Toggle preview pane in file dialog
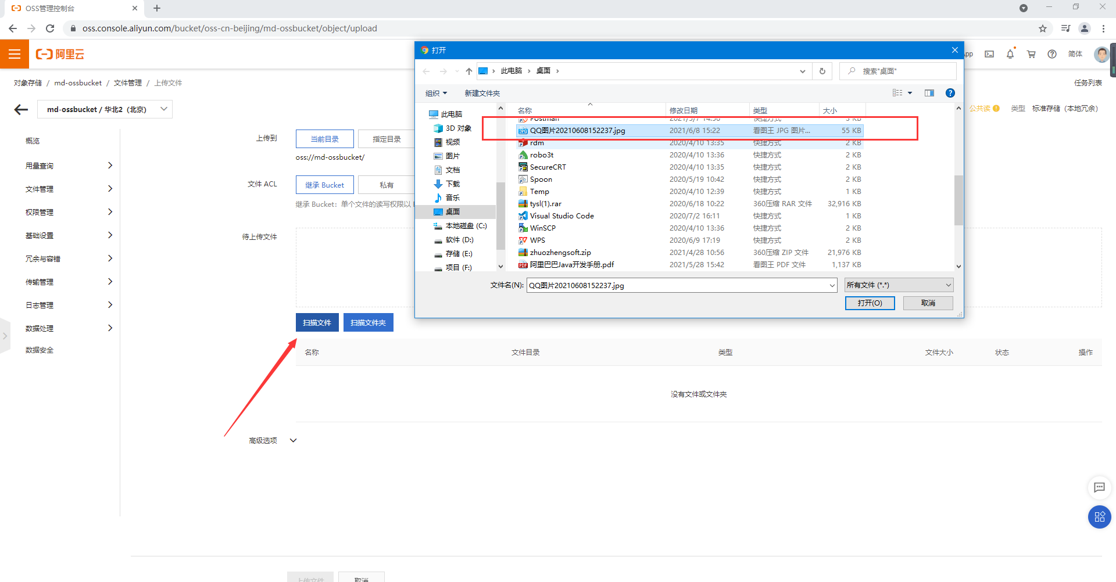 point(929,93)
